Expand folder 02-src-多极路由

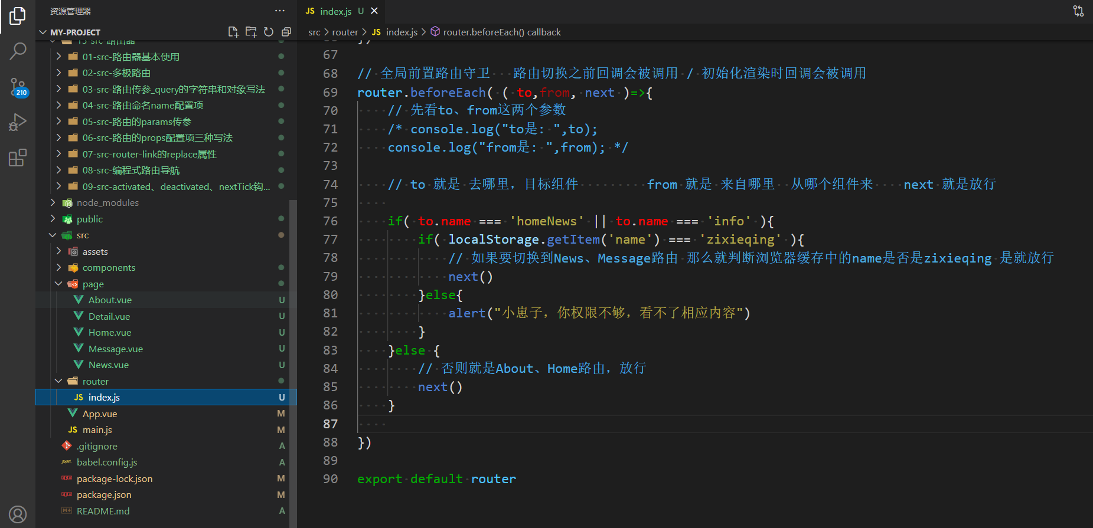click(58, 73)
